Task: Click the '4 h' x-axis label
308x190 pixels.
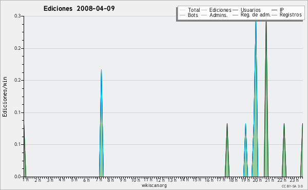Action: tap(62, 180)
